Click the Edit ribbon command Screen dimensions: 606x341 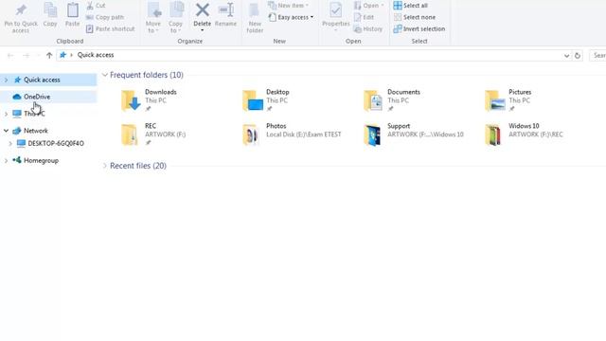coord(364,17)
